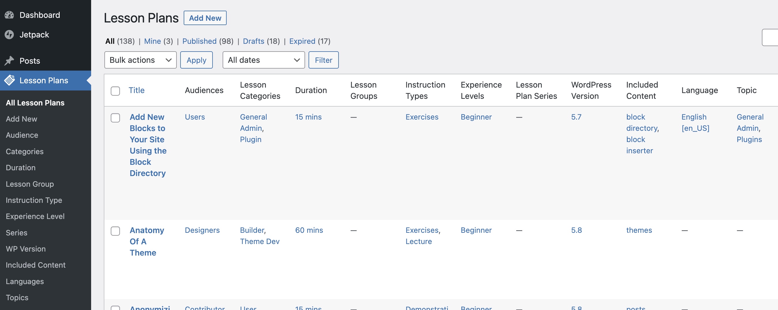Click Beginner in the Anatomy Of A Theme row
This screenshot has height=310, width=778.
pyautogui.click(x=476, y=230)
